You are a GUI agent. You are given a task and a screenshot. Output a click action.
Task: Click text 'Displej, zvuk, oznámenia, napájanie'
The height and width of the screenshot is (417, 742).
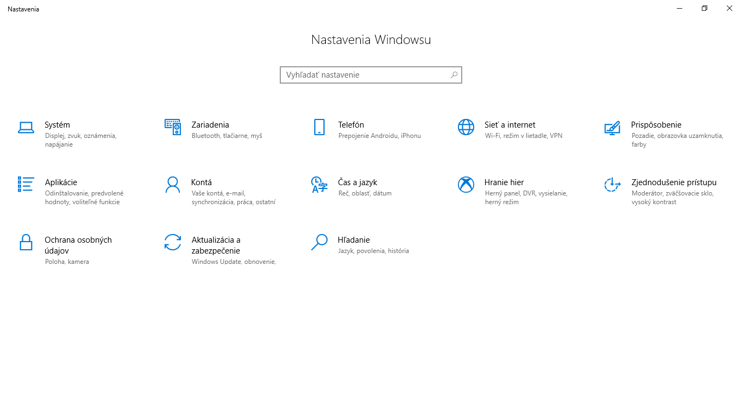click(x=80, y=140)
